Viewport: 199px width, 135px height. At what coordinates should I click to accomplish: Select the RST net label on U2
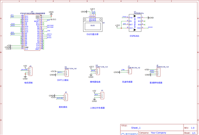click(x=49, y=20)
